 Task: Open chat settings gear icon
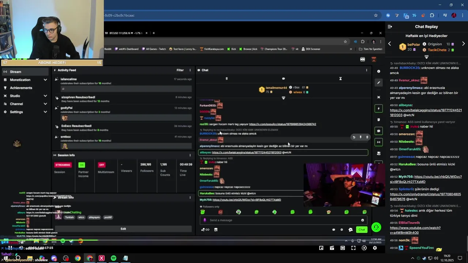point(342,230)
